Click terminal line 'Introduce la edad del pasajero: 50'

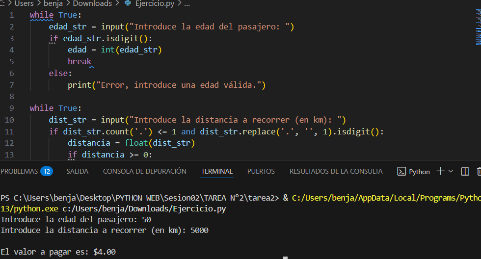click(x=76, y=219)
